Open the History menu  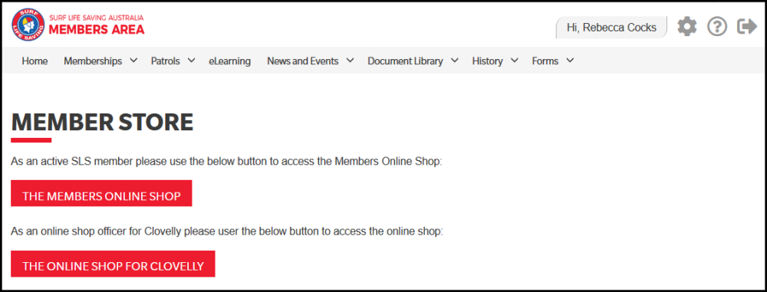(x=487, y=61)
